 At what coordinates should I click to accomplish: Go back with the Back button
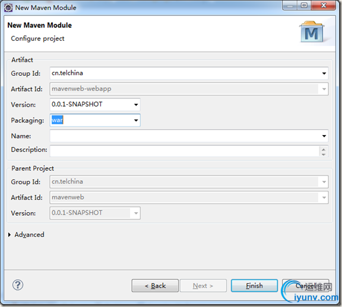[x=155, y=286]
